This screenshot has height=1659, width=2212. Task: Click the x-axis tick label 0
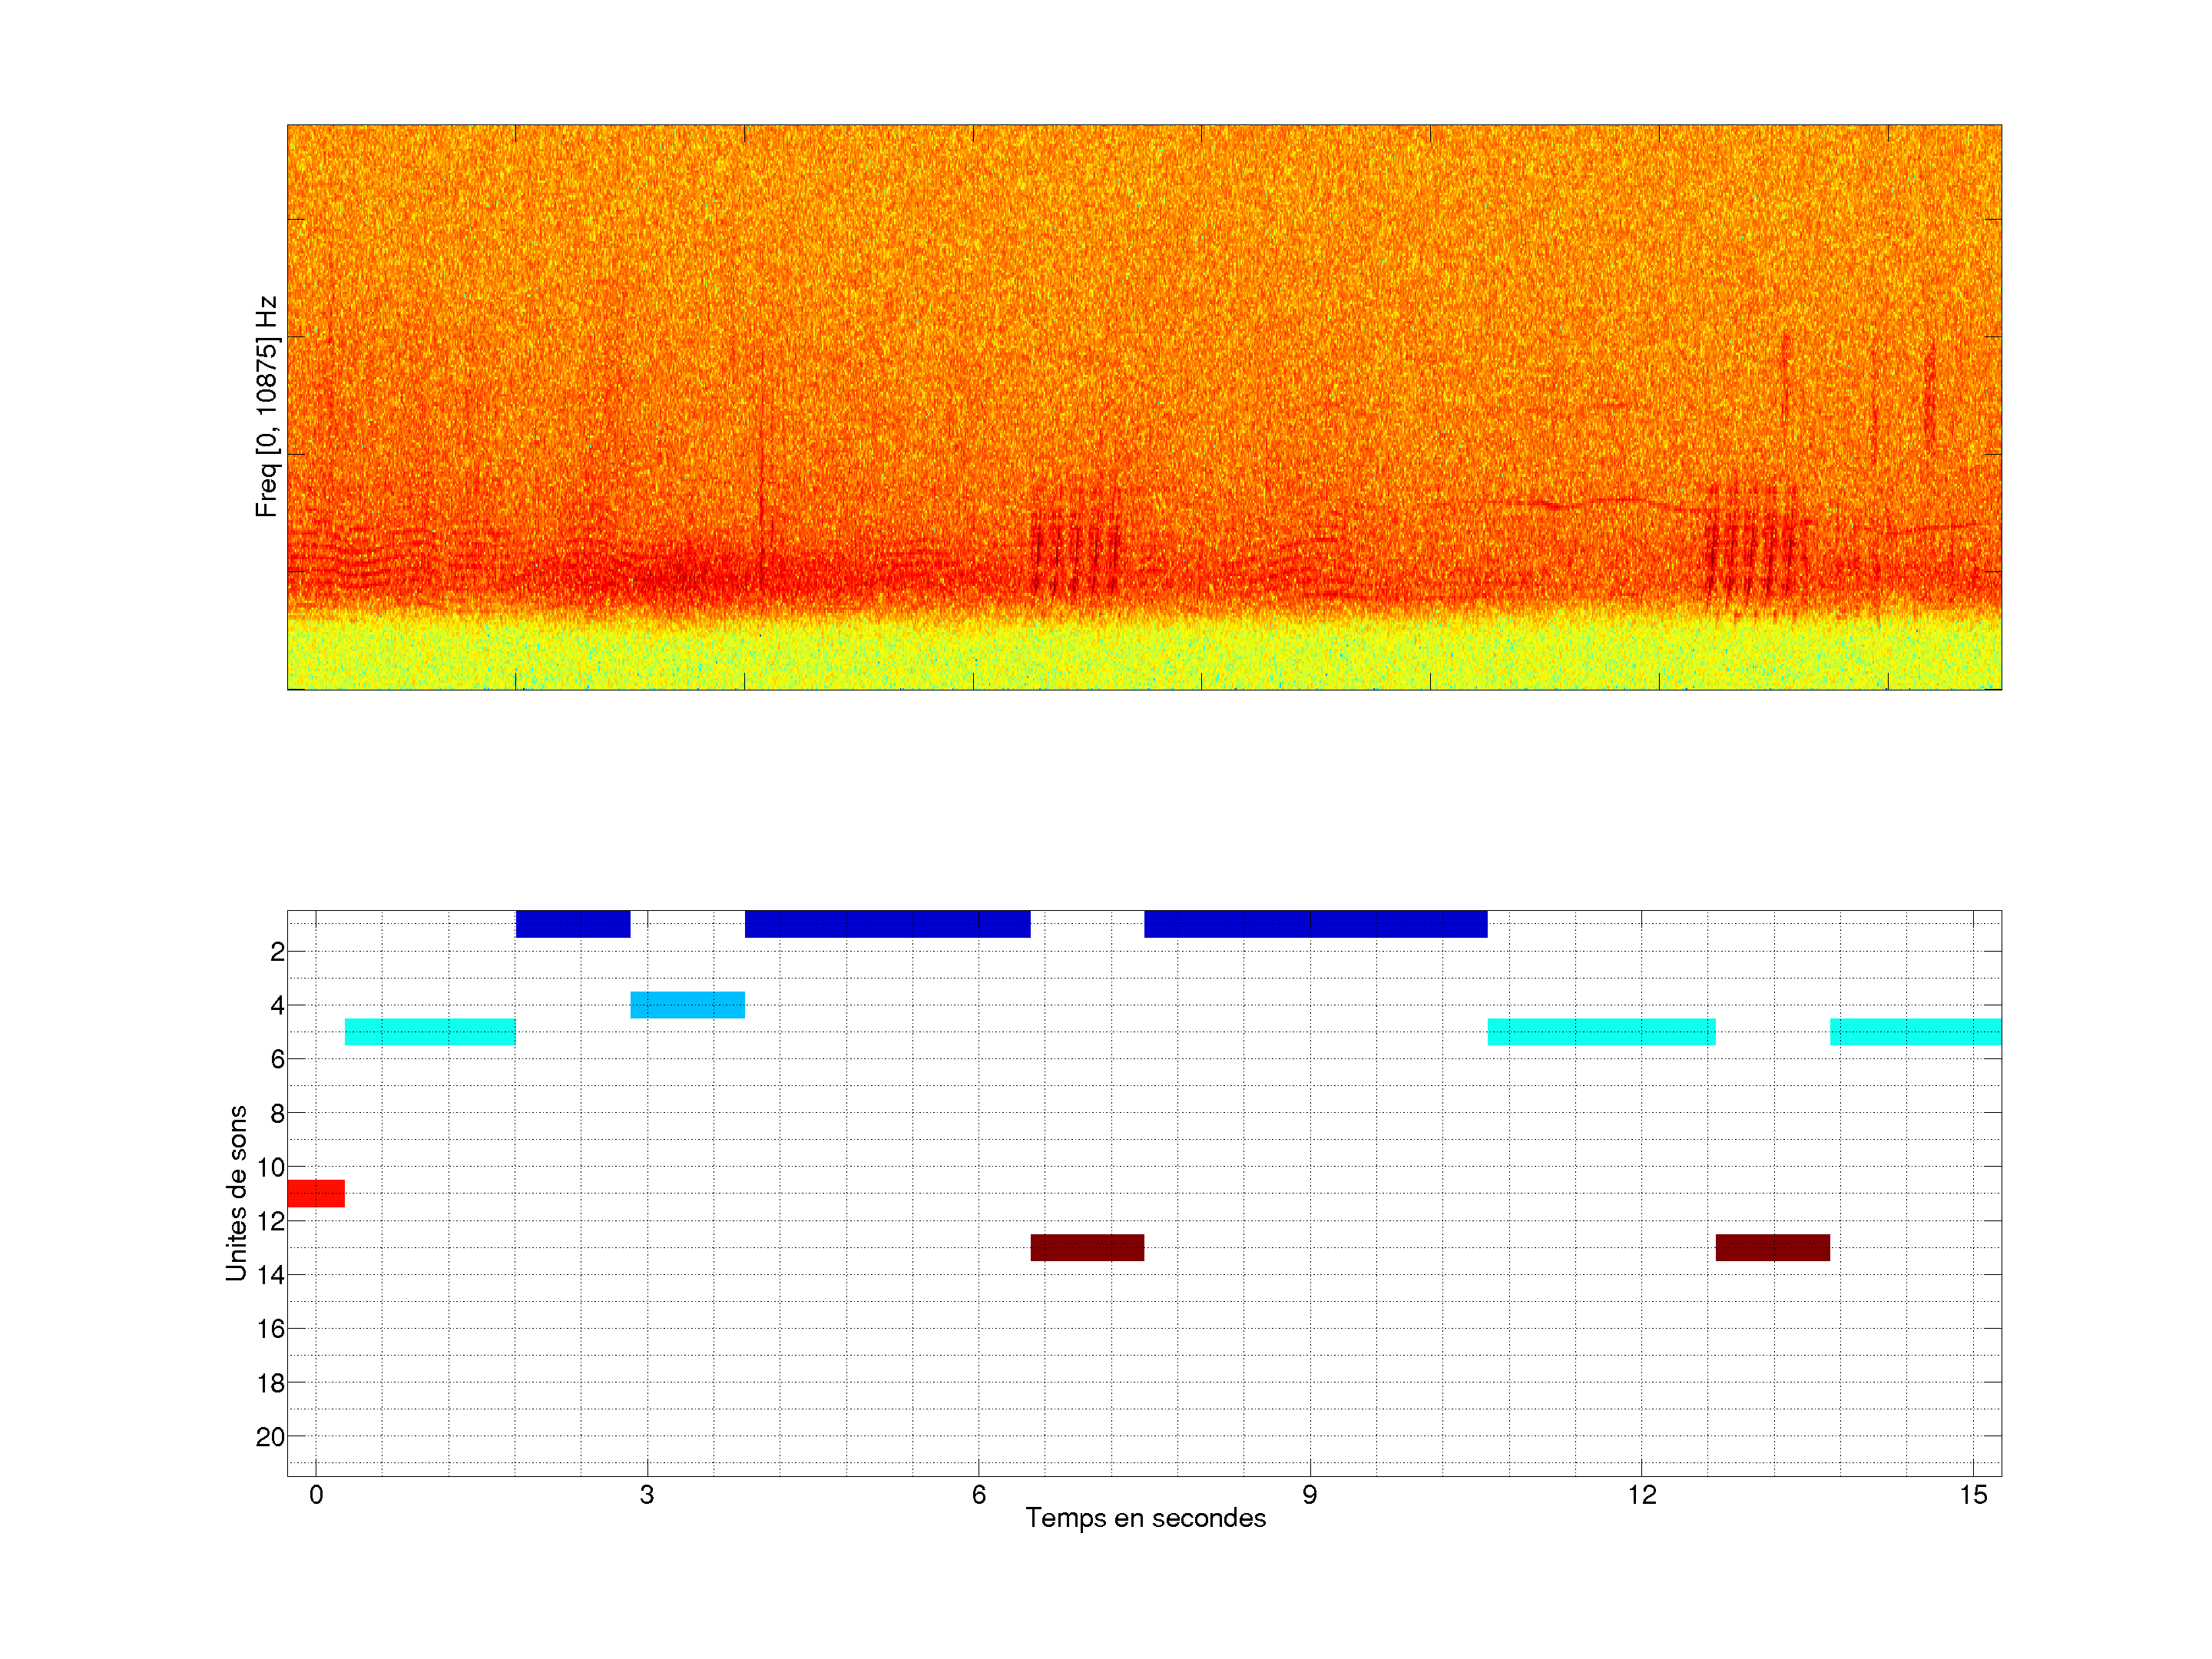pos(316,1495)
